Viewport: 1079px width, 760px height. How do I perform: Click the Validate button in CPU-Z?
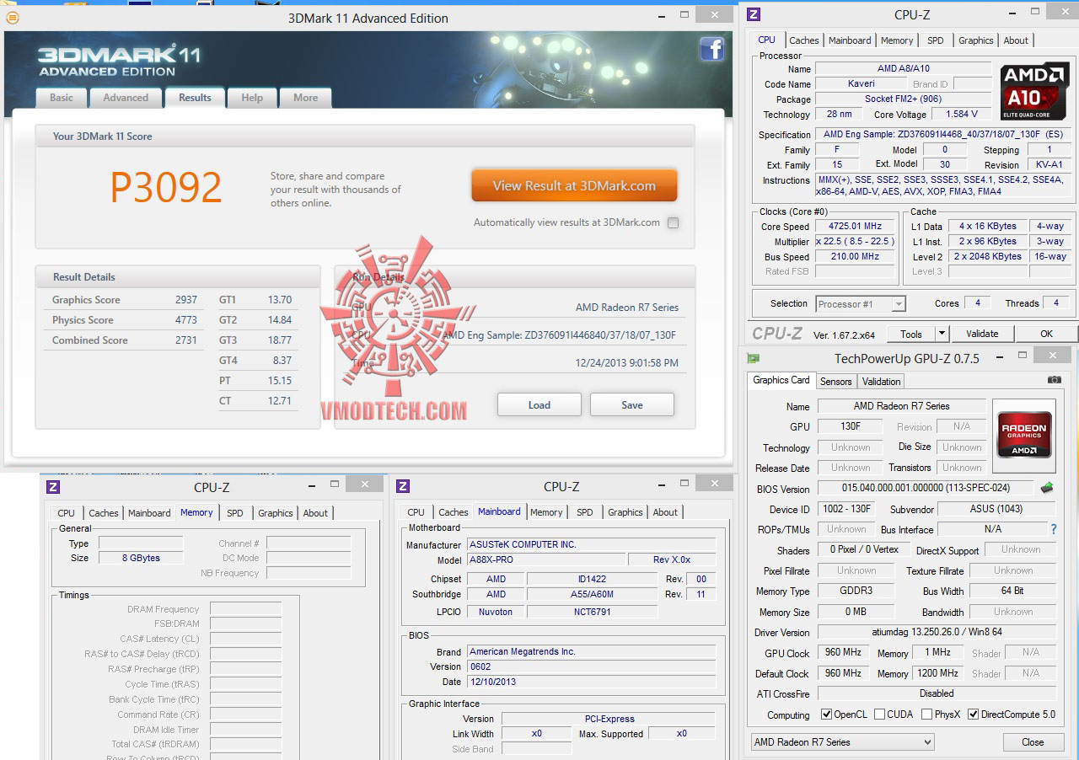coord(982,334)
